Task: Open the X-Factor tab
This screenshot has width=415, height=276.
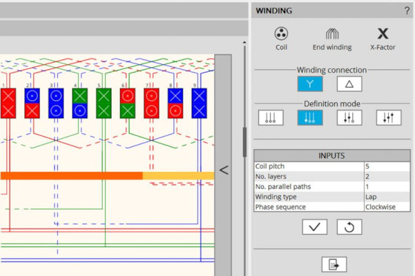Action: [x=382, y=39]
